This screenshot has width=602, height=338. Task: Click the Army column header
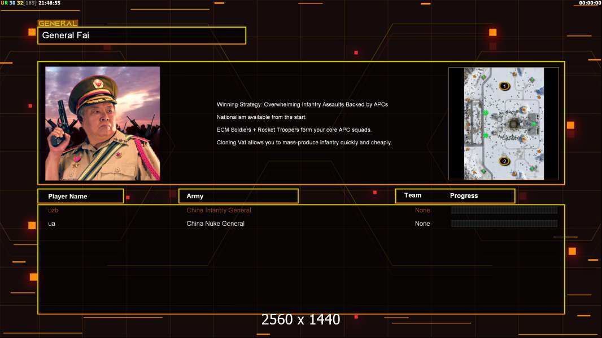click(238, 196)
